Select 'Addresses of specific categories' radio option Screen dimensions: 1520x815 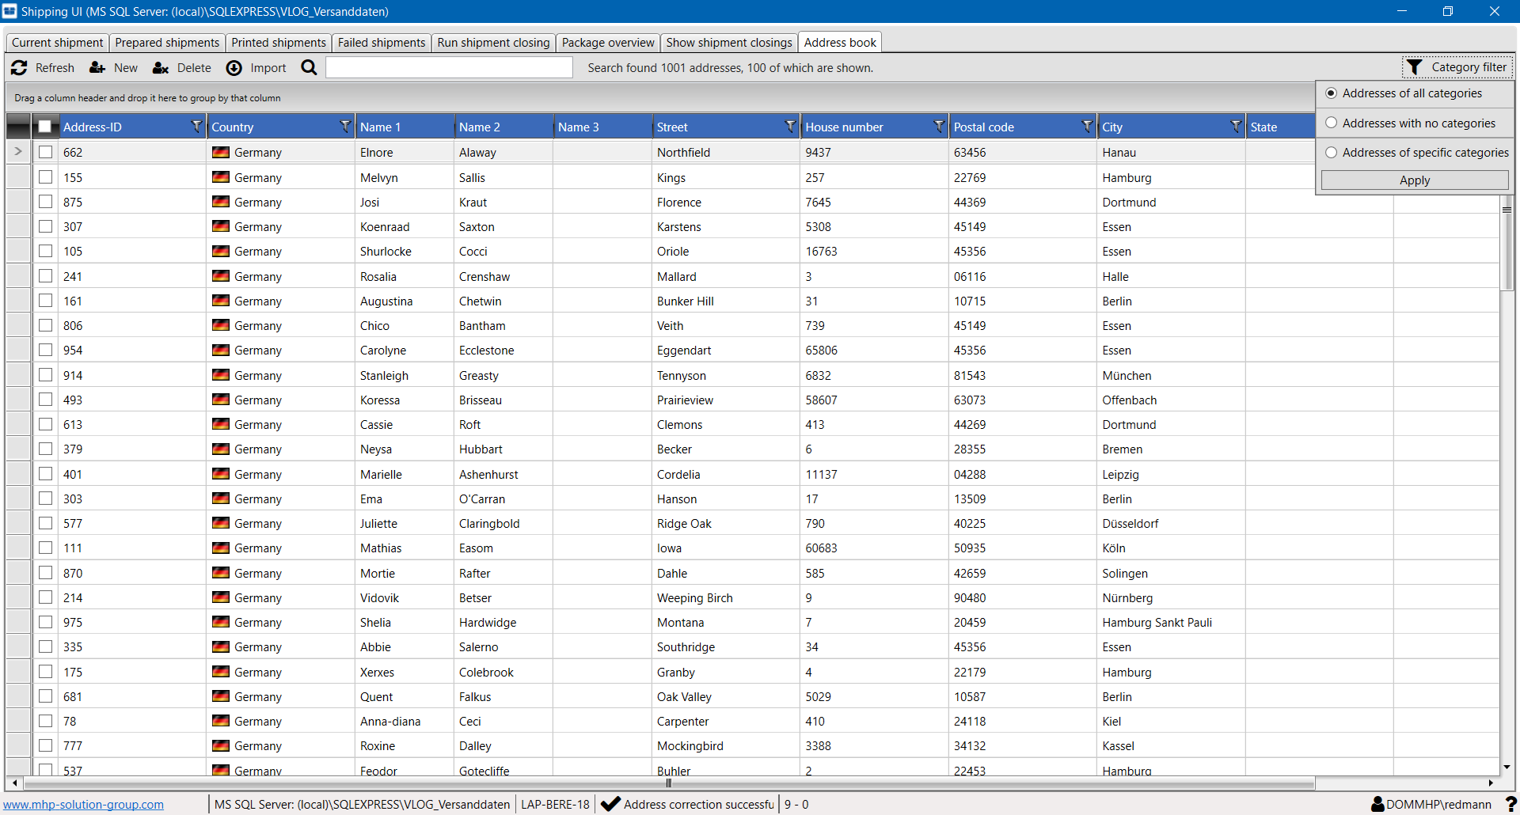click(1332, 152)
